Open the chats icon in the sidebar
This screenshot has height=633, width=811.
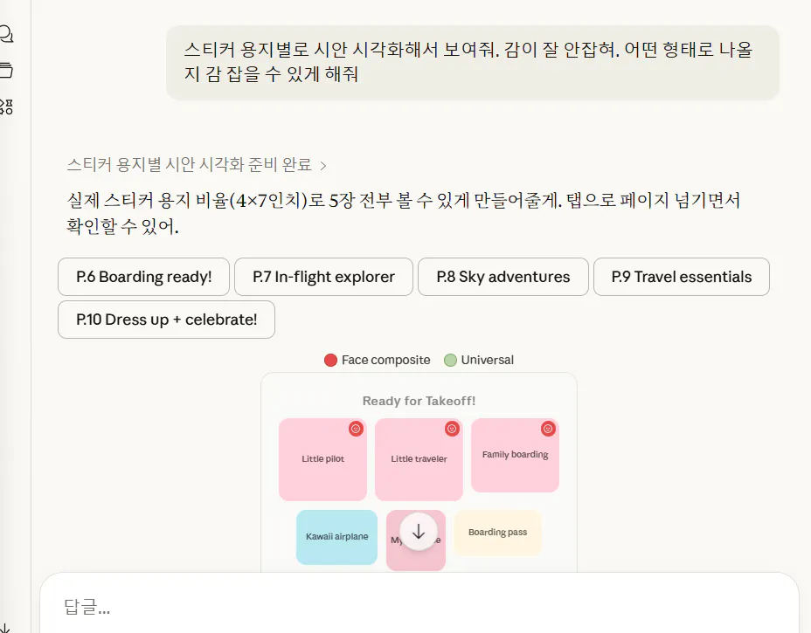click(6, 34)
